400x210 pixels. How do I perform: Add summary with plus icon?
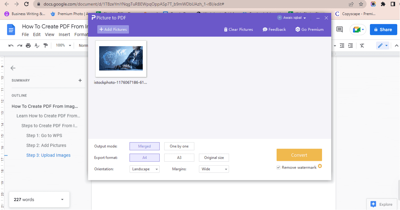(x=80, y=80)
